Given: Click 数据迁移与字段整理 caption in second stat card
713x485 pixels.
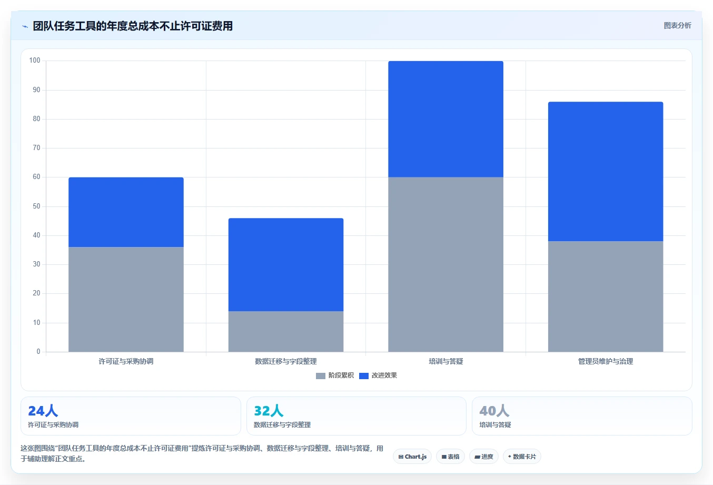Looking at the screenshot, I should click(282, 424).
